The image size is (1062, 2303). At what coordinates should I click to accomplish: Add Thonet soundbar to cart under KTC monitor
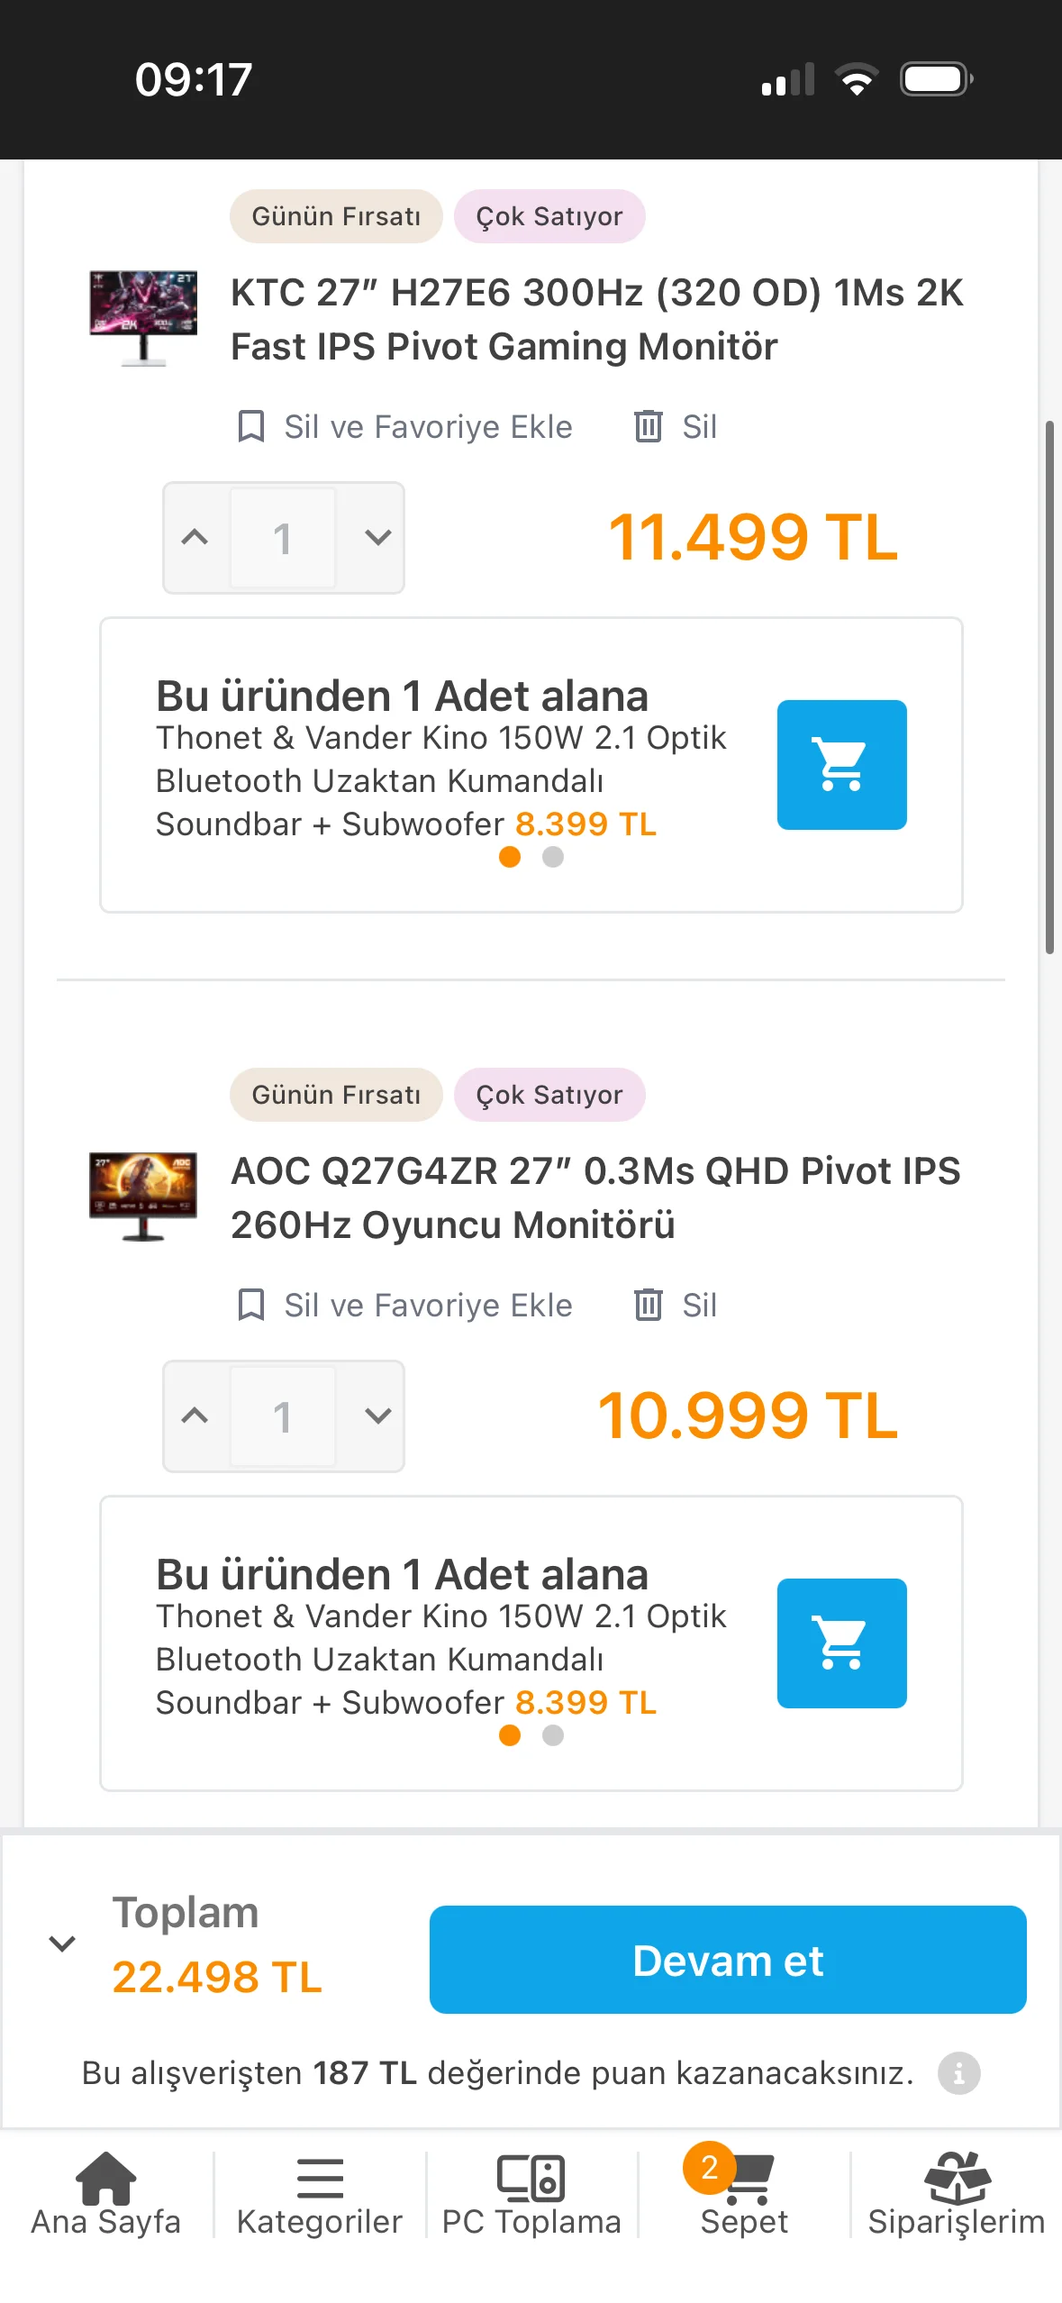pos(841,764)
